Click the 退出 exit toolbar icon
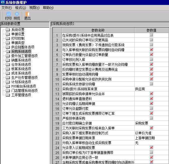Viewport: 169px width, 164px height. tap(27, 14)
